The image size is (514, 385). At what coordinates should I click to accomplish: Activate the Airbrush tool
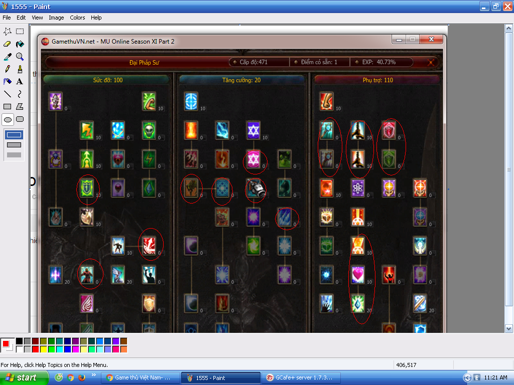[8, 82]
